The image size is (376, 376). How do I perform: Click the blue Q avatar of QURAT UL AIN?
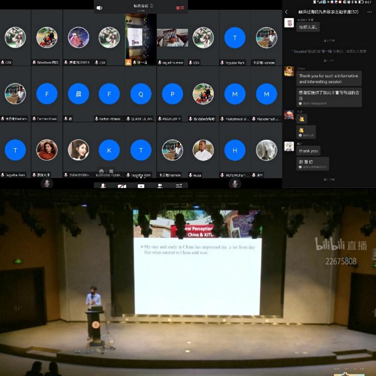[x=141, y=94]
